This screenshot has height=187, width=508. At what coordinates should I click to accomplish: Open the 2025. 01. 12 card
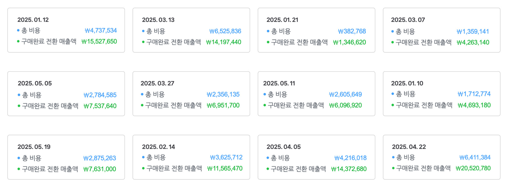tap(66, 30)
